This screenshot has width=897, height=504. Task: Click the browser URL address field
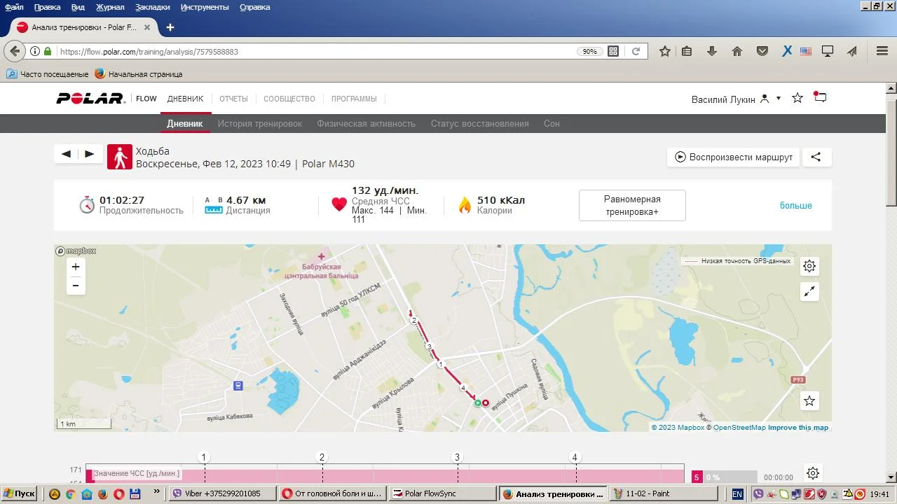(315, 51)
